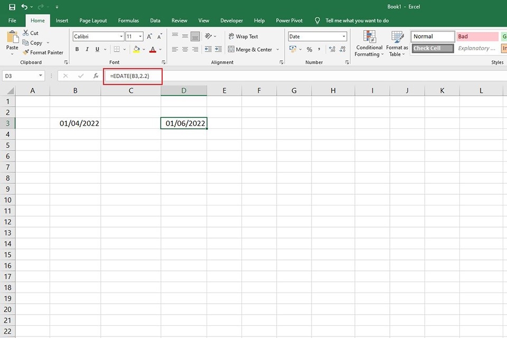Open the Conditional Formatting dropdown
507x338 pixels.
[369, 44]
